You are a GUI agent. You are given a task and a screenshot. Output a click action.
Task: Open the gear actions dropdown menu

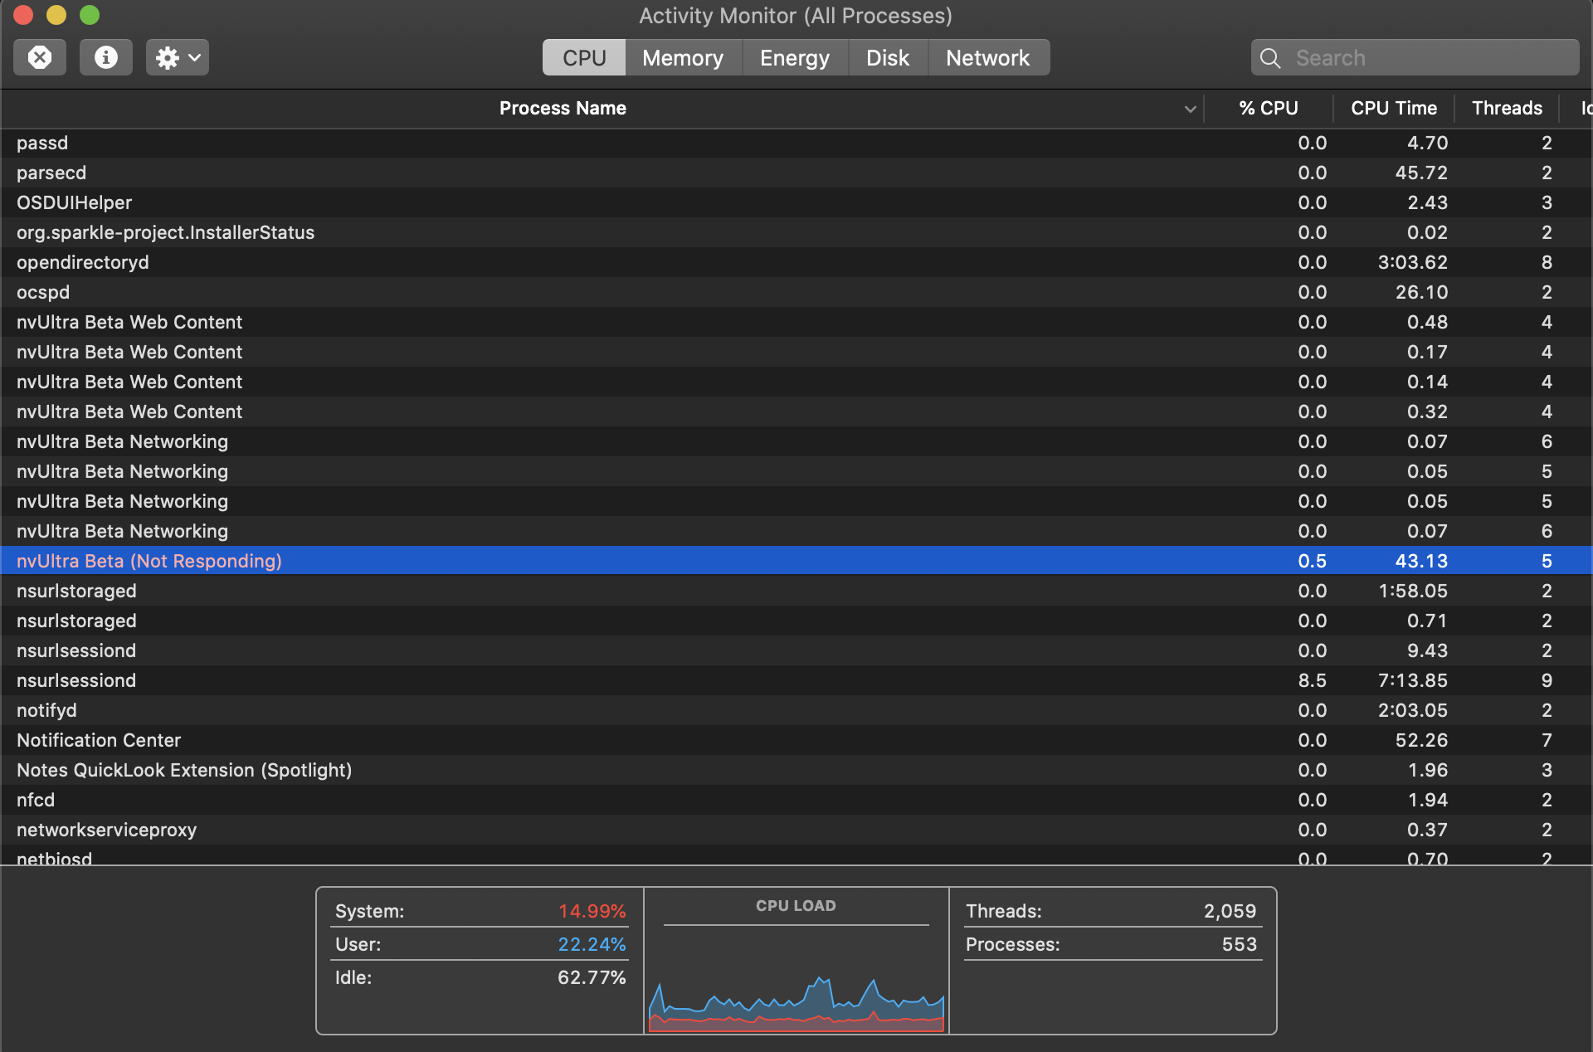(178, 57)
